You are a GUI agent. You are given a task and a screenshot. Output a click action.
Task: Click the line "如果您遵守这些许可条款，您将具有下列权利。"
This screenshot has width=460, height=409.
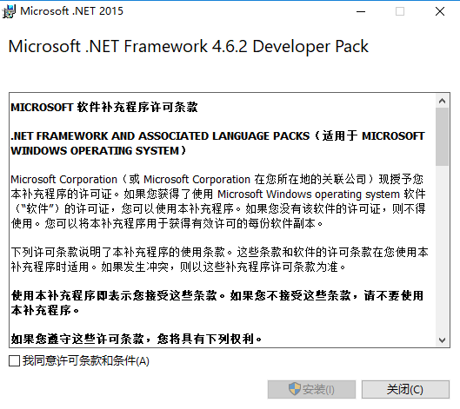137,339
